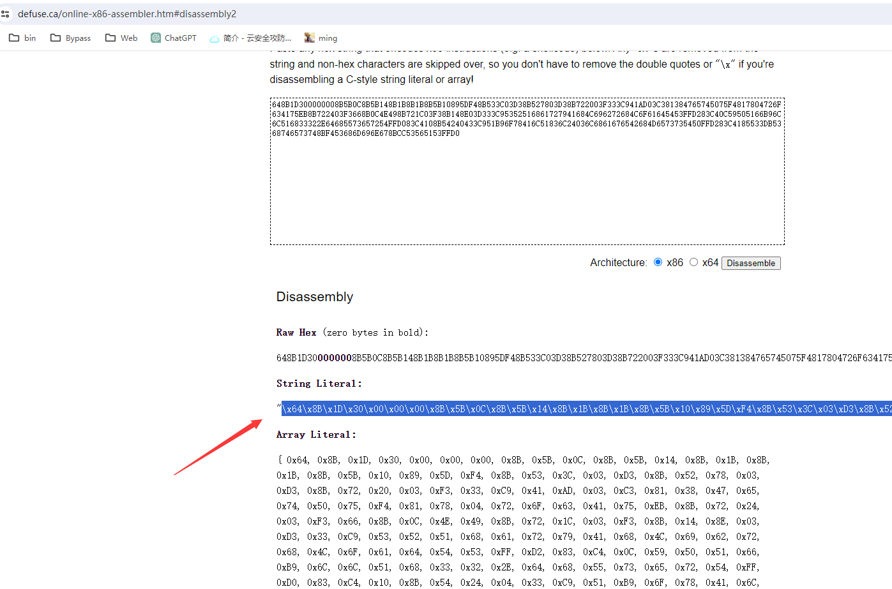The height and width of the screenshot is (589, 892).
Task: Open the ming bookmark
Action: [x=321, y=38]
